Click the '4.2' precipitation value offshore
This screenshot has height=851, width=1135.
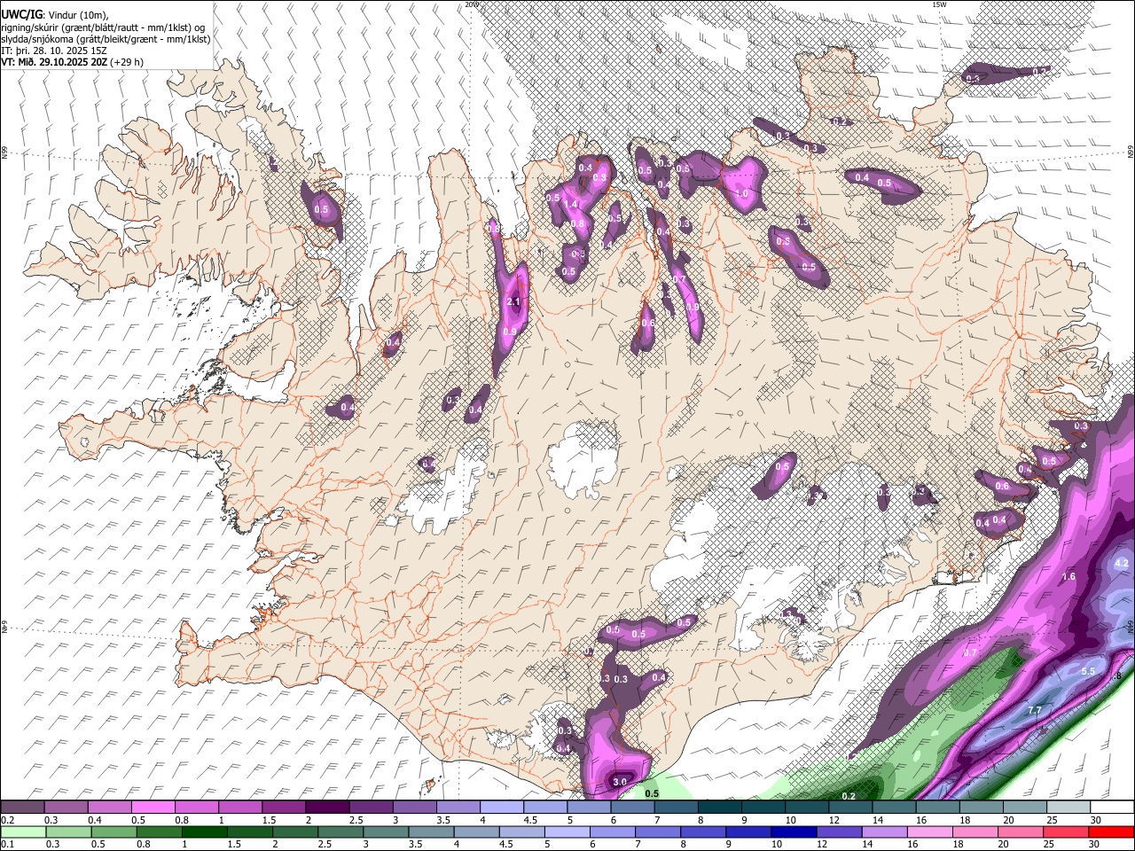1121,563
